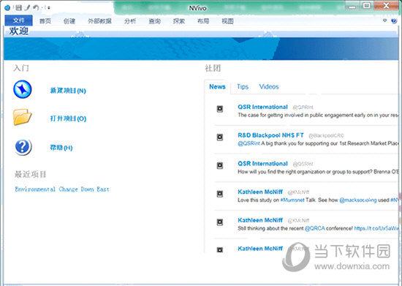Click tweet text 'How will you find the right organization'
The height and width of the screenshot is (286, 402).
pyautogui.click(x=318, y=172)
